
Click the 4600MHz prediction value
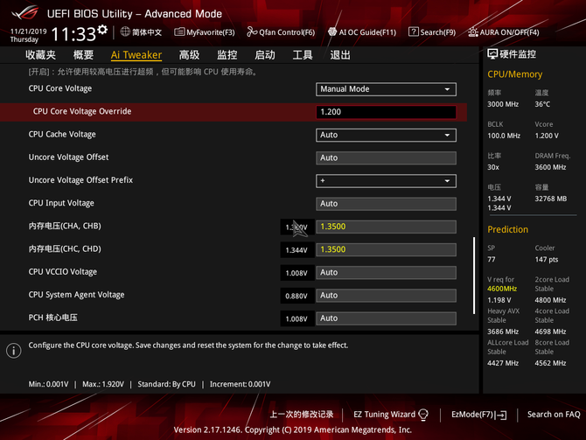pyautogui.click(x=502, y=289)
